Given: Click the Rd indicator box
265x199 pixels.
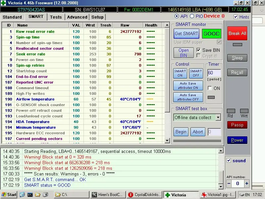Looking at the screenshot, I should point(231,111).
